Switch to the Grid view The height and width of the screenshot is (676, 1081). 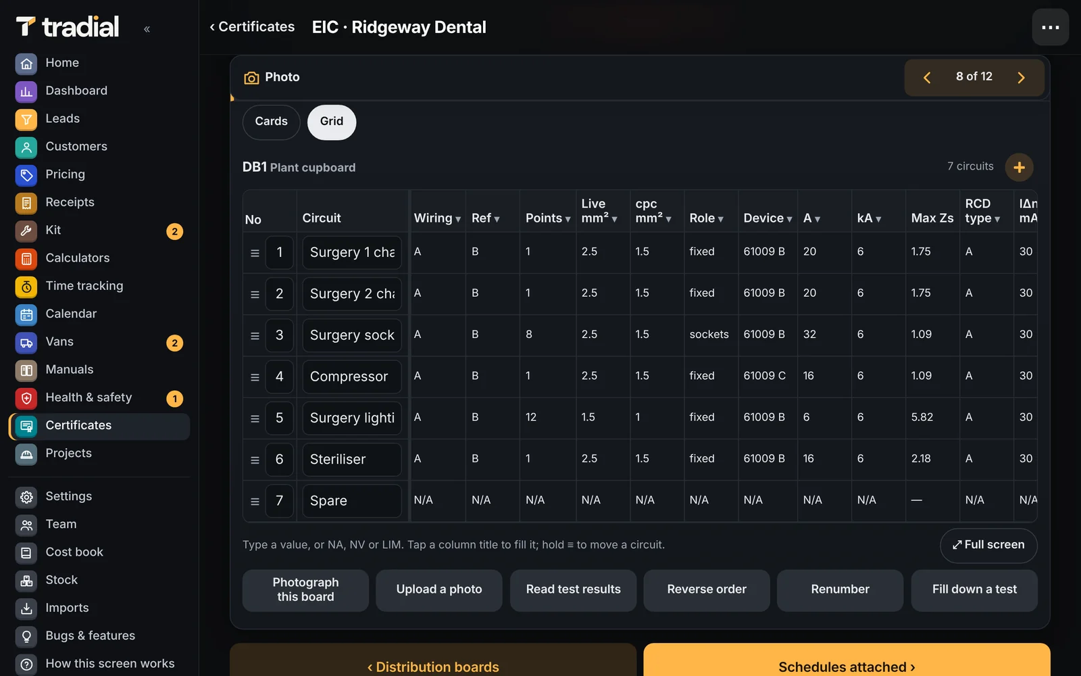coord(331,122)
